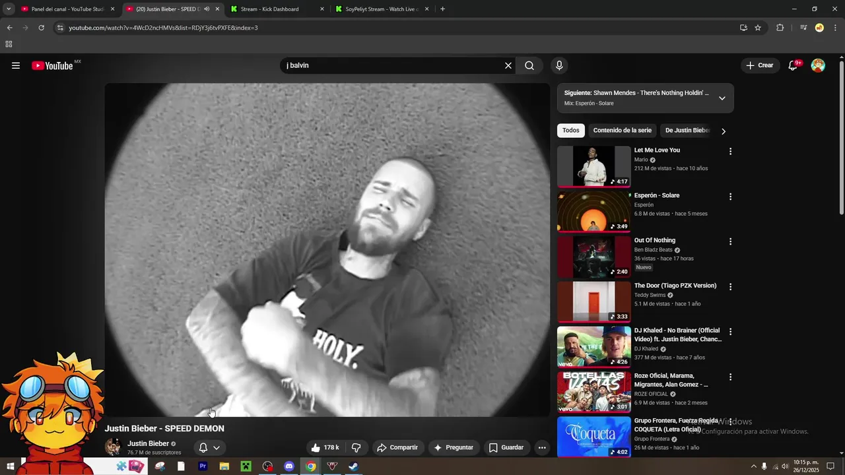Reload the page in Chrome
This screenshot has width=845, height=475.
pyautogui.click(x=41, y=28)
